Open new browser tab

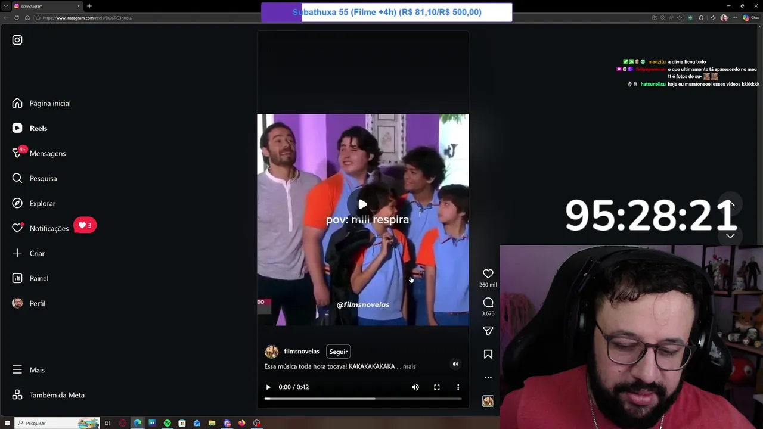click(x=89, y=6)
